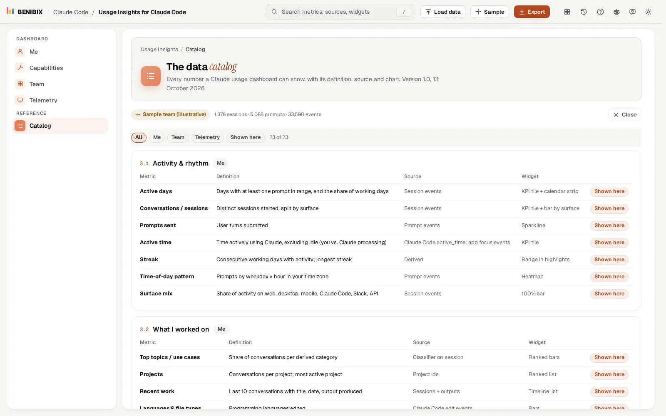
Task: Select the Me filter chip
Action: click(157, 137)
